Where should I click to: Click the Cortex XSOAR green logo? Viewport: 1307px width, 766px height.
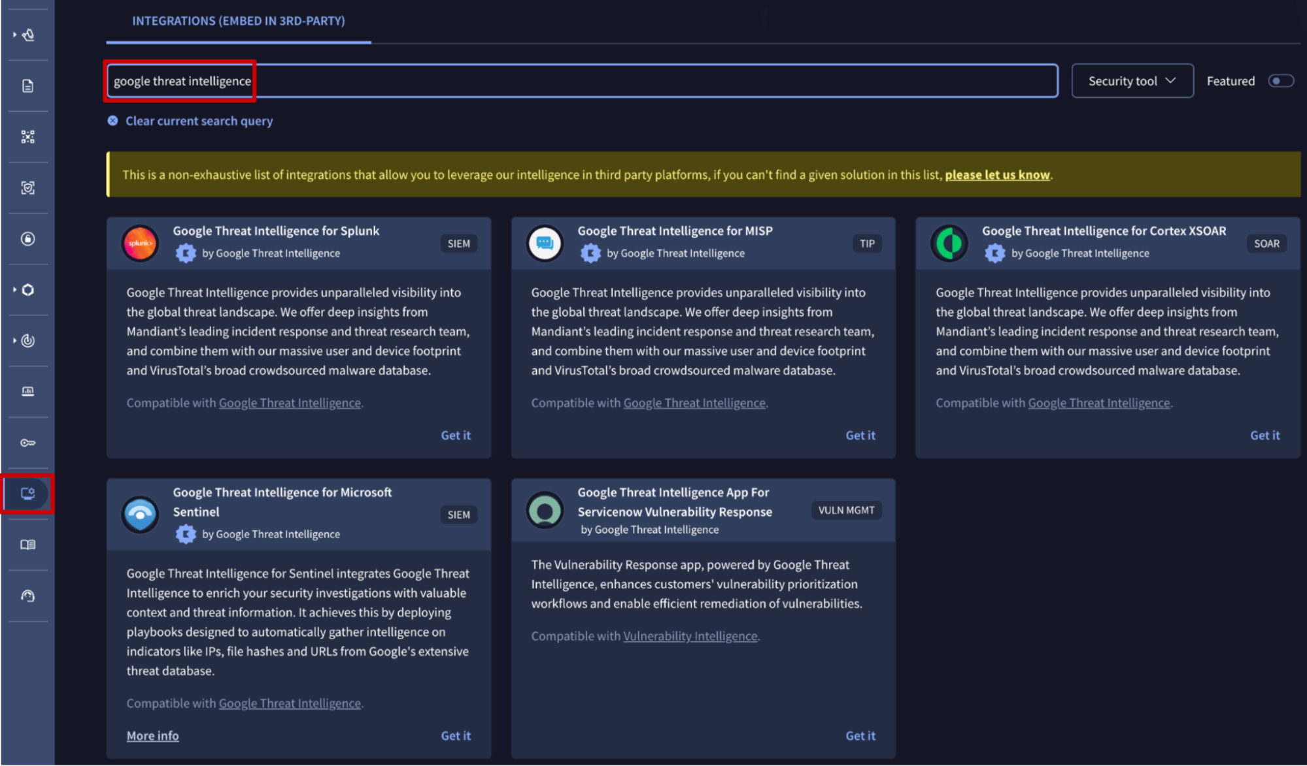pyautogui.click(x=949, y=244)
